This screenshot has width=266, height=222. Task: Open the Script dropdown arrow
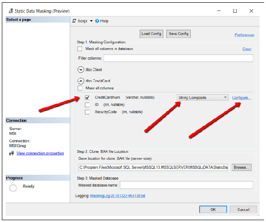click(x=91, y=21)
